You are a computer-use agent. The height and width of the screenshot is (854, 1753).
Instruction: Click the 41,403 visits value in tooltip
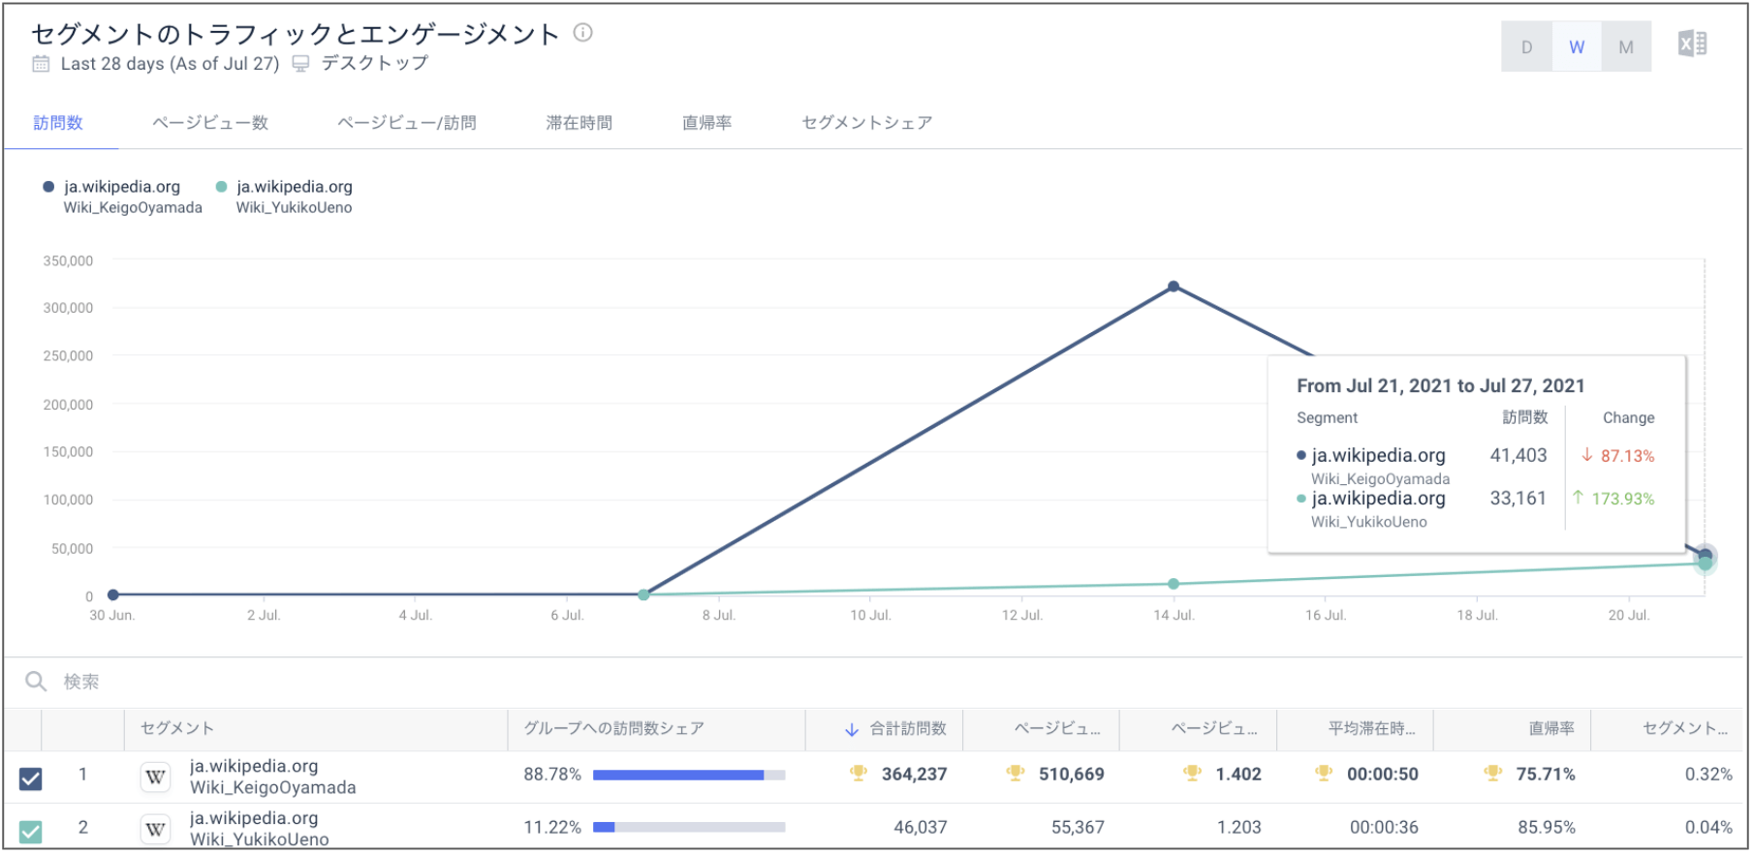[1518, 455]
